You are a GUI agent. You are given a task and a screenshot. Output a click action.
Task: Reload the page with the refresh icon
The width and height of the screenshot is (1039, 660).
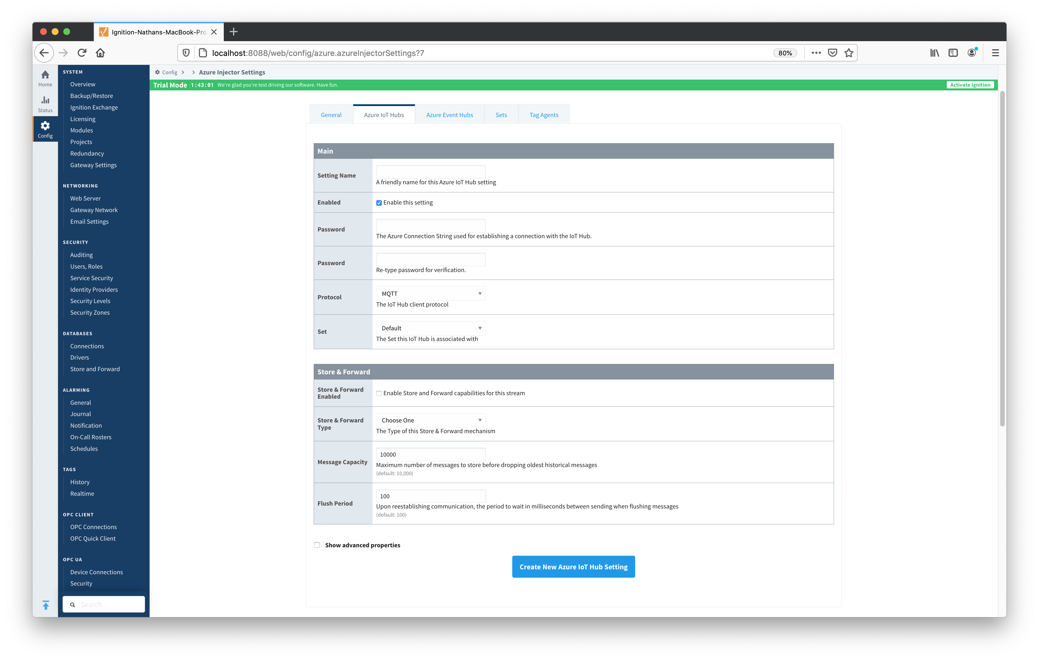[x=82, y=53]
